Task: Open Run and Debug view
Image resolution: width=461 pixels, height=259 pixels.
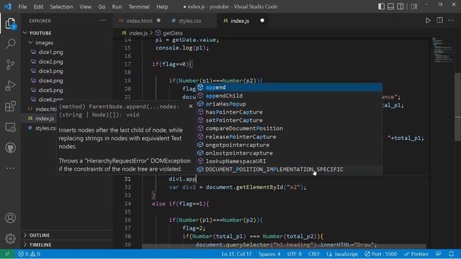Action: coord(10,86)
